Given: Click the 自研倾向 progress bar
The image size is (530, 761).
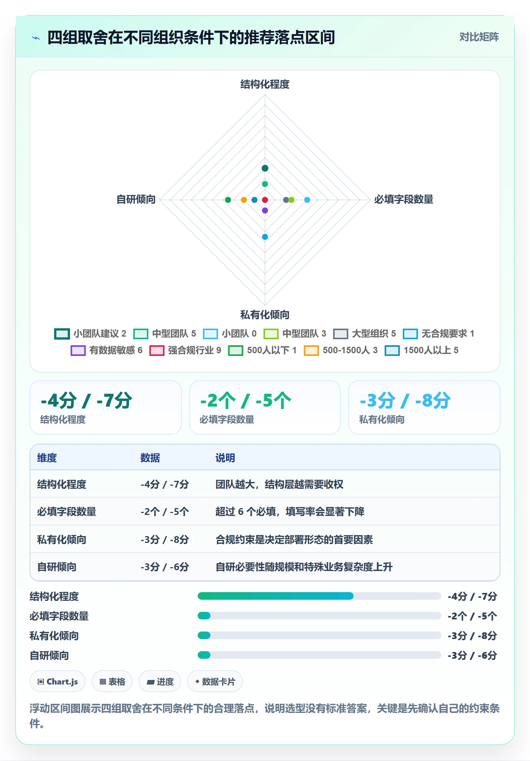Looking at the screenshot, I should [319, 655].
